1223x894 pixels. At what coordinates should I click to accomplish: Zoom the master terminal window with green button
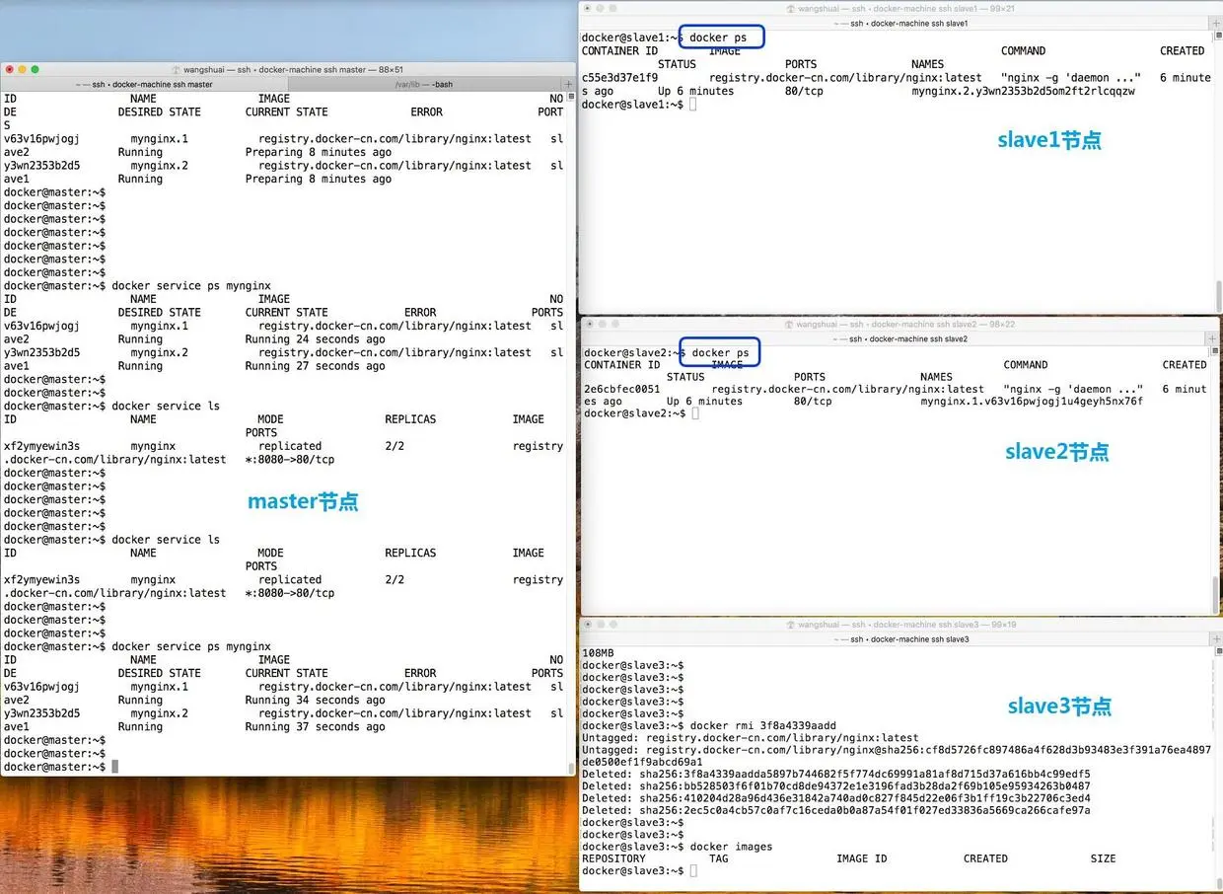click(x=36, y=70)
